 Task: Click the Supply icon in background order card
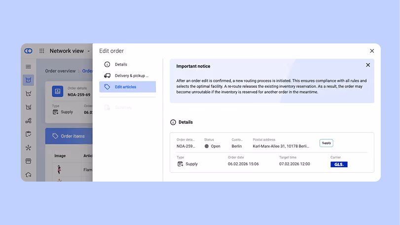click(55, 112)
